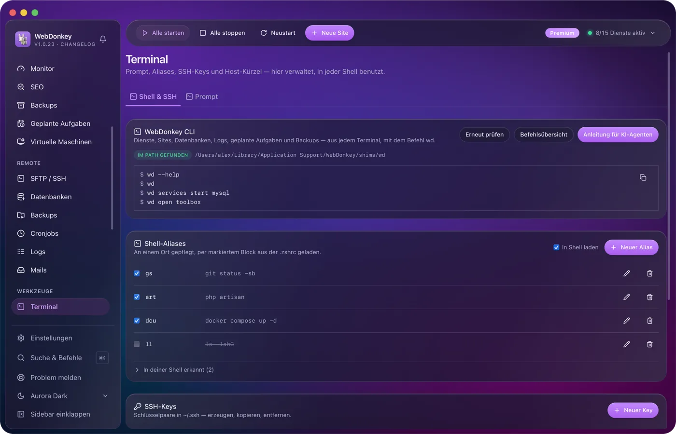Toggle the In Shell laden checkbox
Viewport: 676px width, 434px height.
[556, 247]
